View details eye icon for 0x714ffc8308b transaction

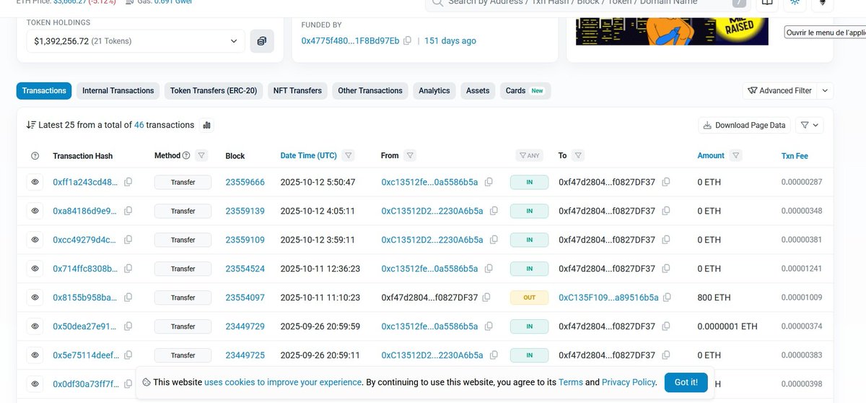pyautogui.click(x=35, y=269)
